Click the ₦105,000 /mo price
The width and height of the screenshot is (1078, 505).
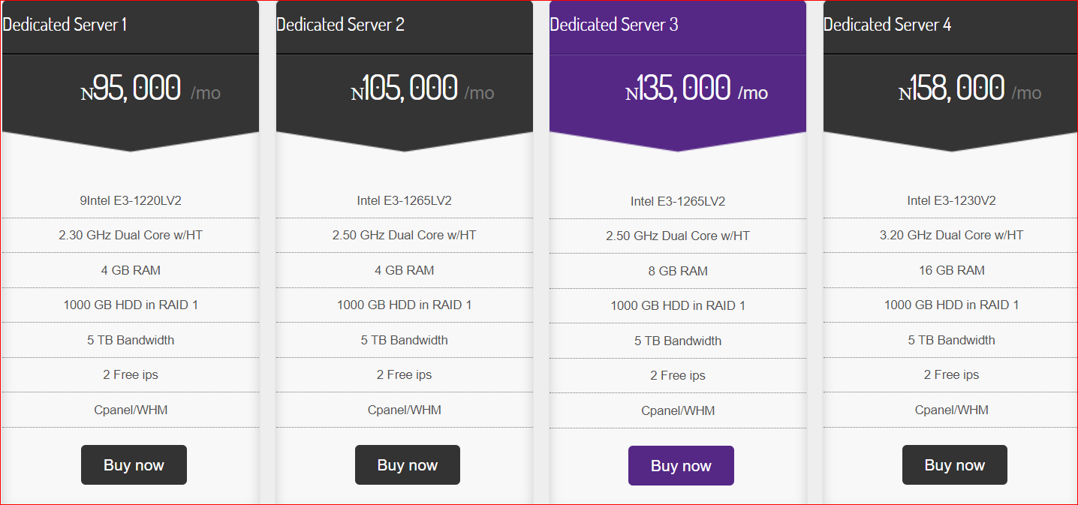point(423,89)
